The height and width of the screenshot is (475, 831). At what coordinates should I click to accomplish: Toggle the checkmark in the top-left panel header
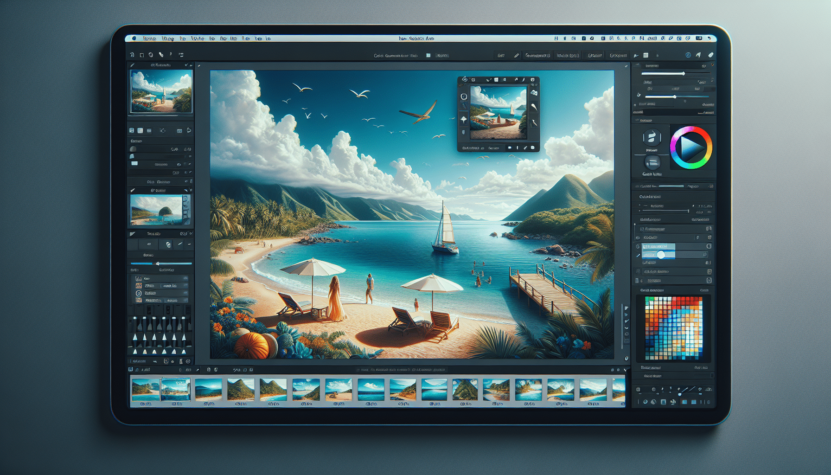tap(186, 65)
